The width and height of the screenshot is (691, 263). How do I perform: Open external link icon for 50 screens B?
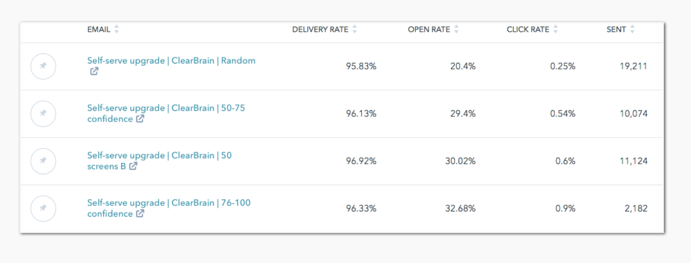point(133,166)
